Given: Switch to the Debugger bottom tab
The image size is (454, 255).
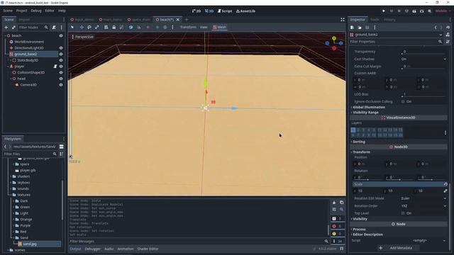Looking at the screenshot, I should pos(93,249).
